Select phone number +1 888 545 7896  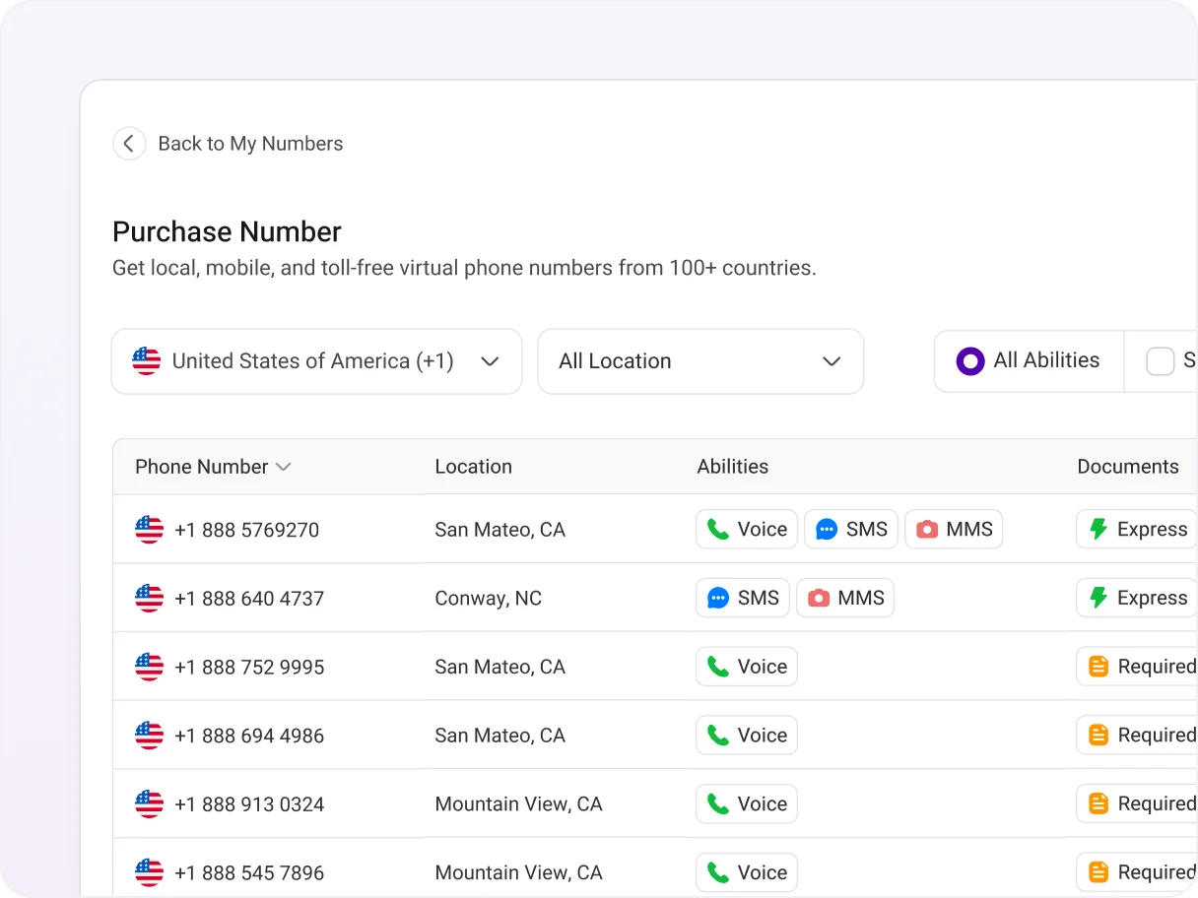pyautogui.click(x=249, y=873)
